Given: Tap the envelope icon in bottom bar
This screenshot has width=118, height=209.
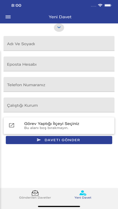Looking at the screenshot, I should point(35,193).
